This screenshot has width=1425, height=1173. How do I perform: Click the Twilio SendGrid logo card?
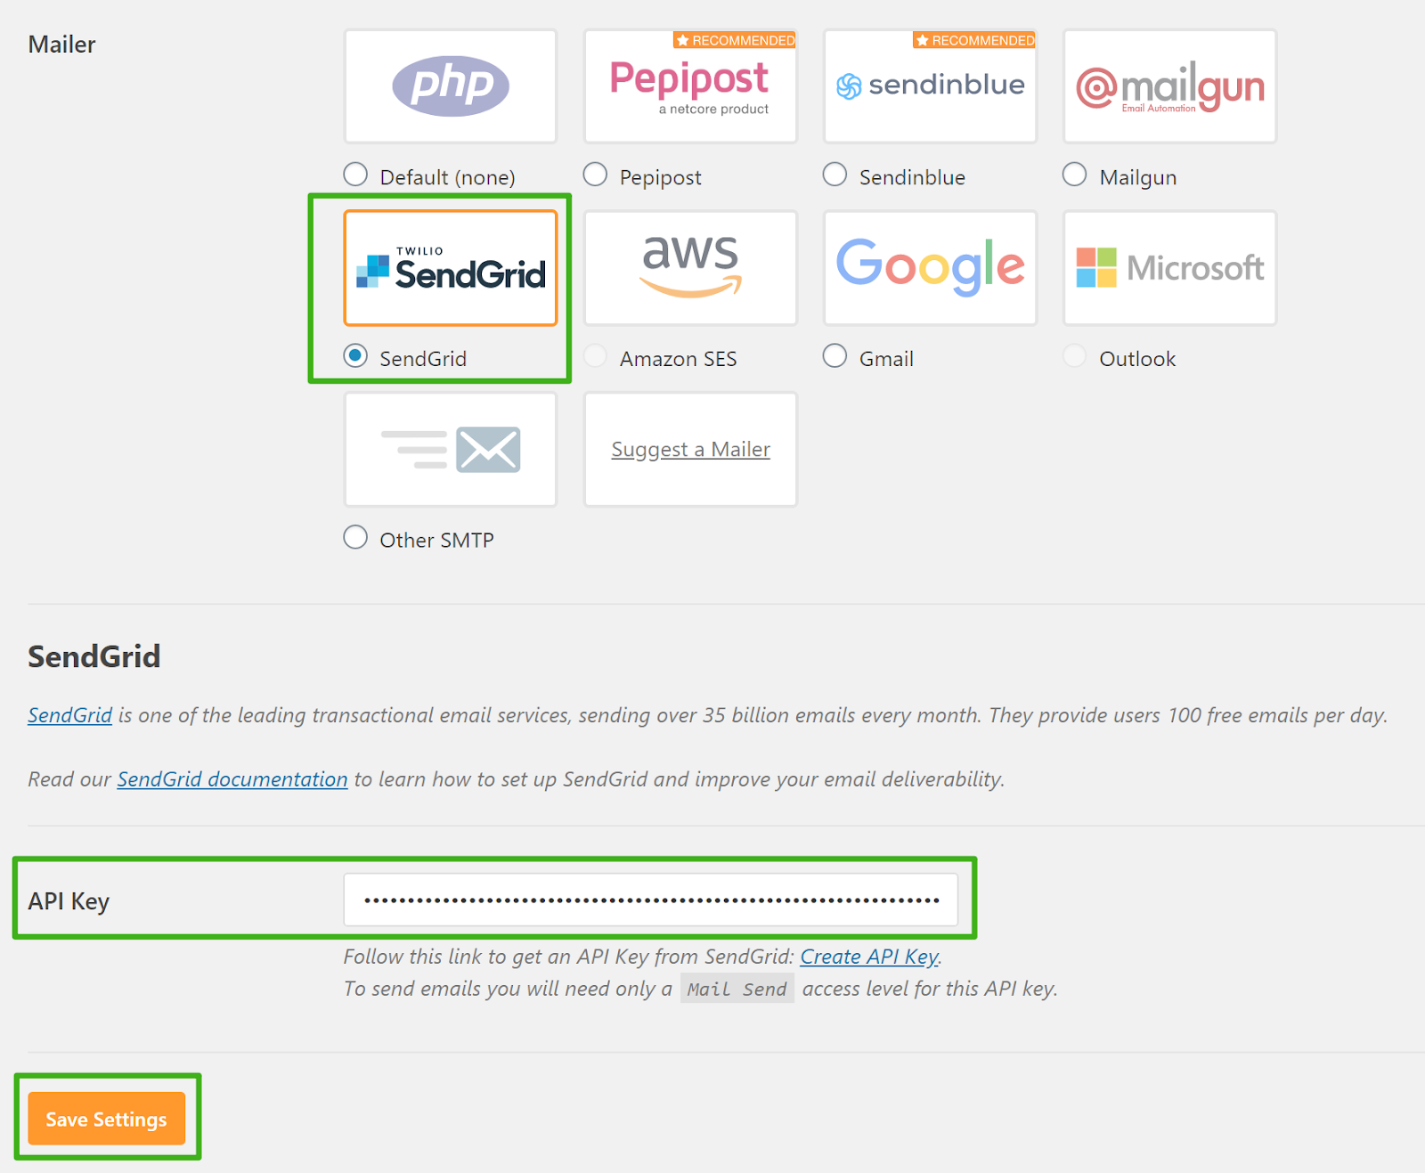(451, 268)
